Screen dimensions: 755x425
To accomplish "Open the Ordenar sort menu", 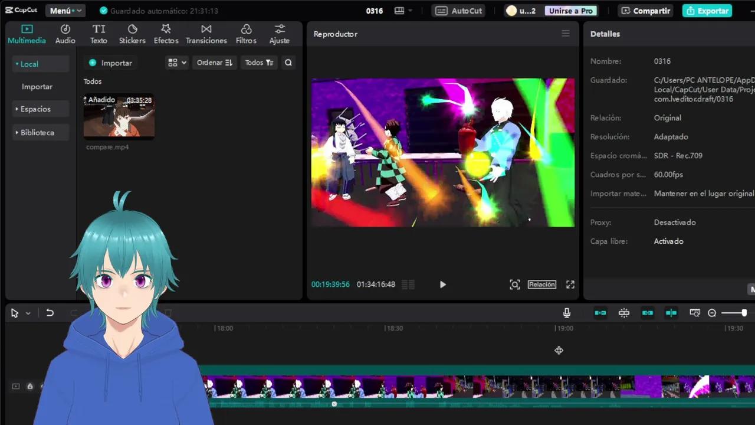I will (x=214, y=63).
